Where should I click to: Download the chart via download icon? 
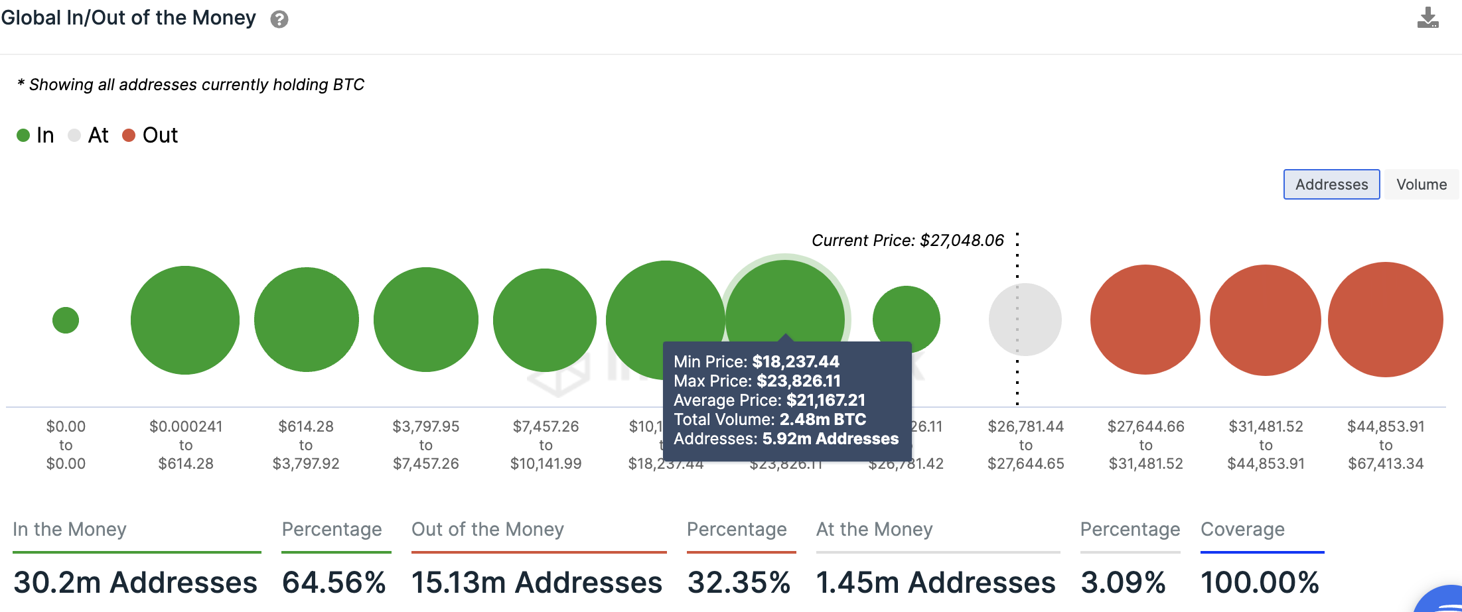1427,18
